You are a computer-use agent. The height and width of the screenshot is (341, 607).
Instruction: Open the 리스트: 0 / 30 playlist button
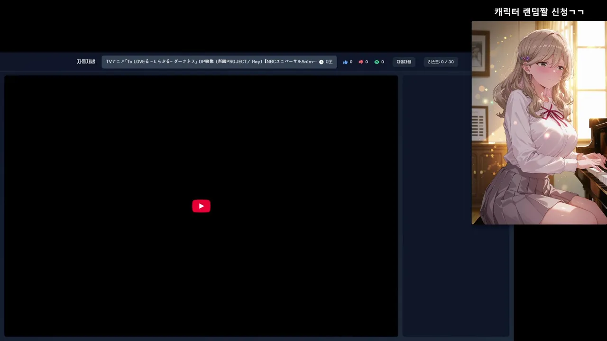[441, 62]
